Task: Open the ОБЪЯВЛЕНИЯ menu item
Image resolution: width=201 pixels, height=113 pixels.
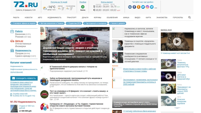Action: click(x=112, y=18)
